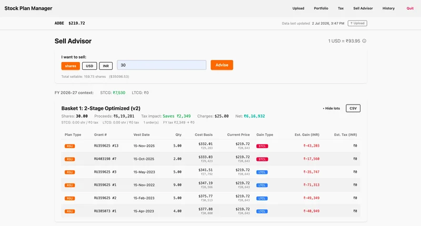Click STCL badge for 15-Nov-2025 lot
421x226 pixels.
(262, 146)
